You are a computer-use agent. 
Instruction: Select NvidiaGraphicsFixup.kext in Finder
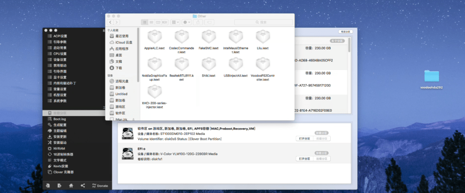coord(155,64)
